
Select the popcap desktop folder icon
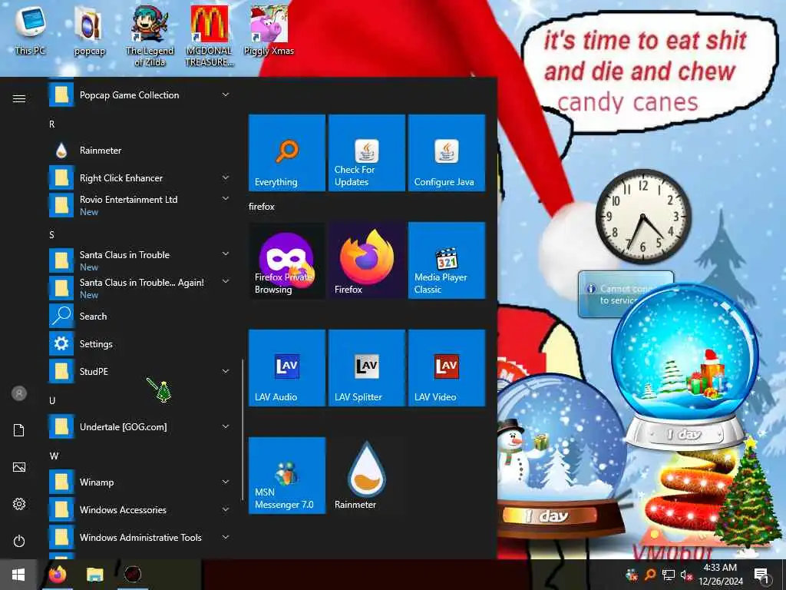click(89, 31)
